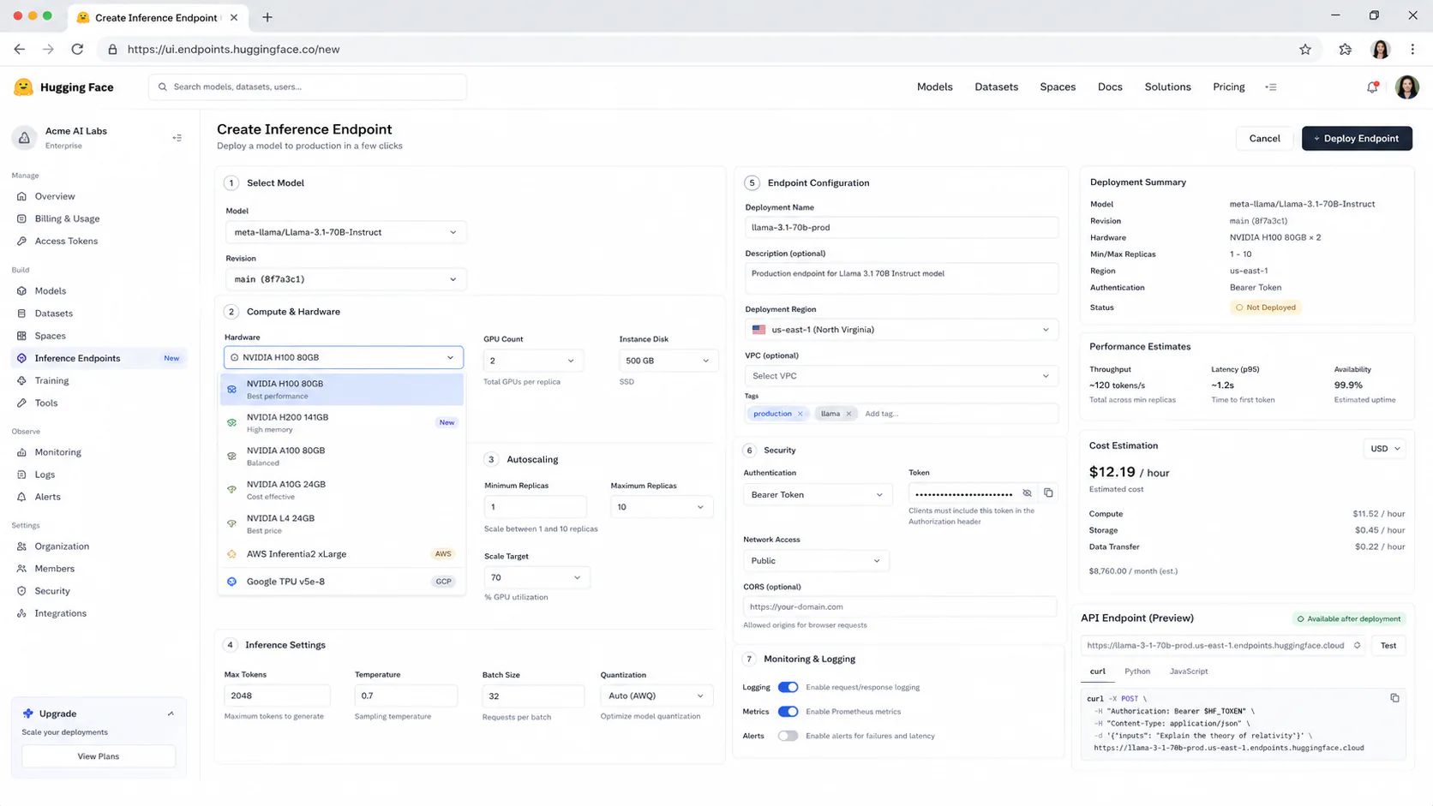This screenshot has width=1433, height=806.
Task: Select NVIDIA H200 141GB hardware option
Action: (342, 423)
